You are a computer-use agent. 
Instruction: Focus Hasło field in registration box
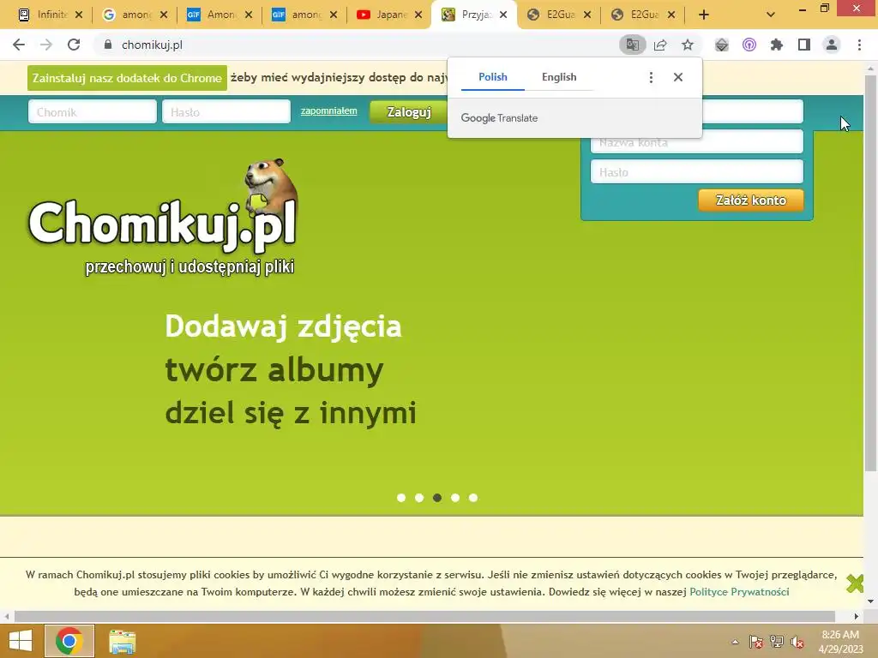tap(696, 171)
